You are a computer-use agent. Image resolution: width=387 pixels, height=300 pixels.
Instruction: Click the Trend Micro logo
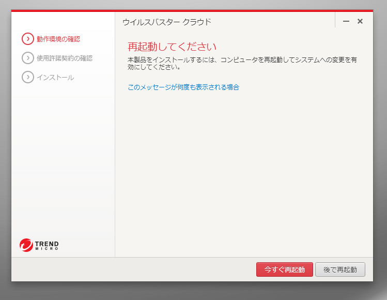click(x=39, y=245)
